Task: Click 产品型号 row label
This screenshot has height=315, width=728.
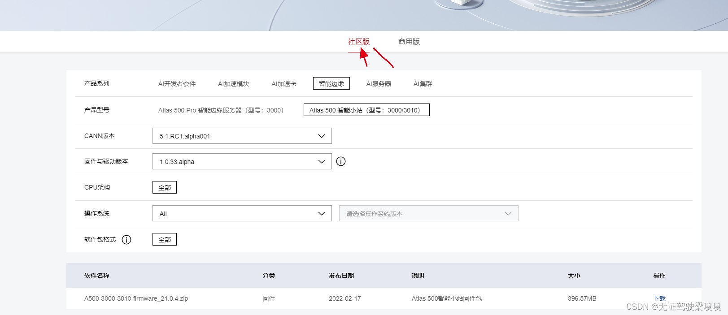Action: [97, 110]
